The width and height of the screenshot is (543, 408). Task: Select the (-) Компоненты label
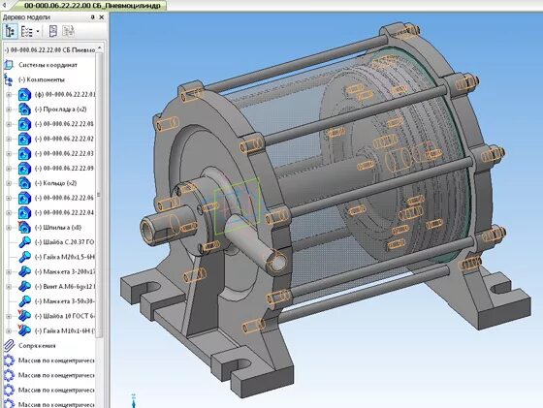pyautogui.click(x=41, y=79)
